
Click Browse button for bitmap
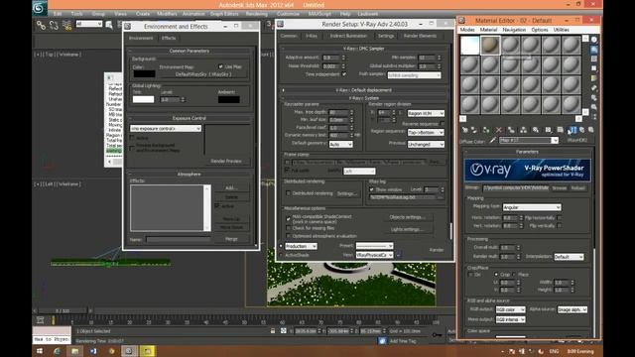point(560,188)
